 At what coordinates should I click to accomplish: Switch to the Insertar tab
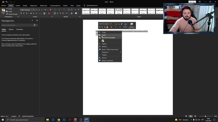coord(18,6)
